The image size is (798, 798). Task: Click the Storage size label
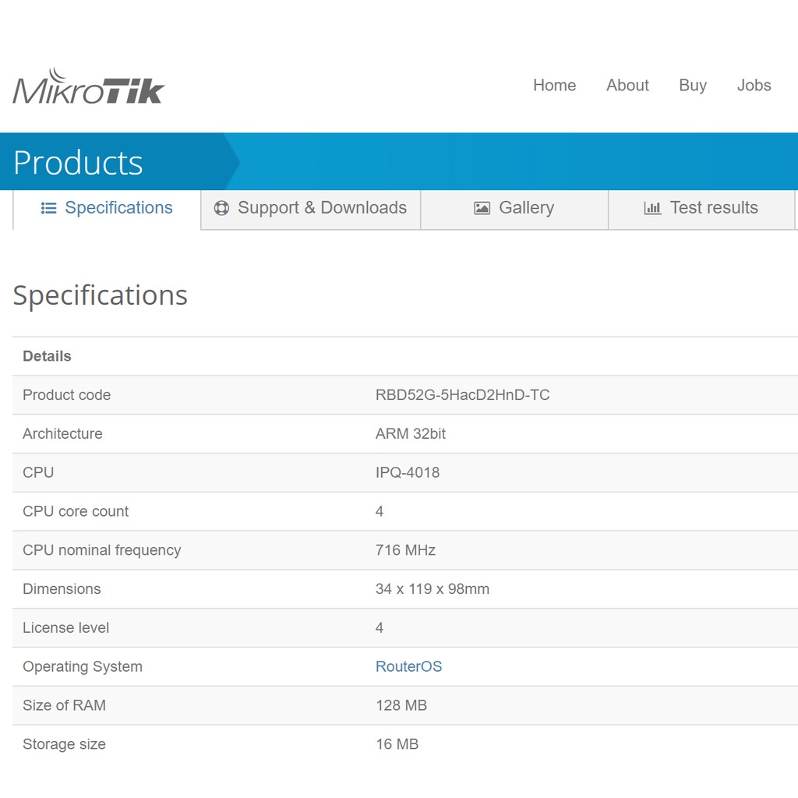coord(64,744)
